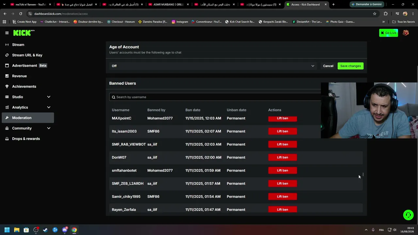Click the banned users list scrollbar thumb

click(363, 175)
